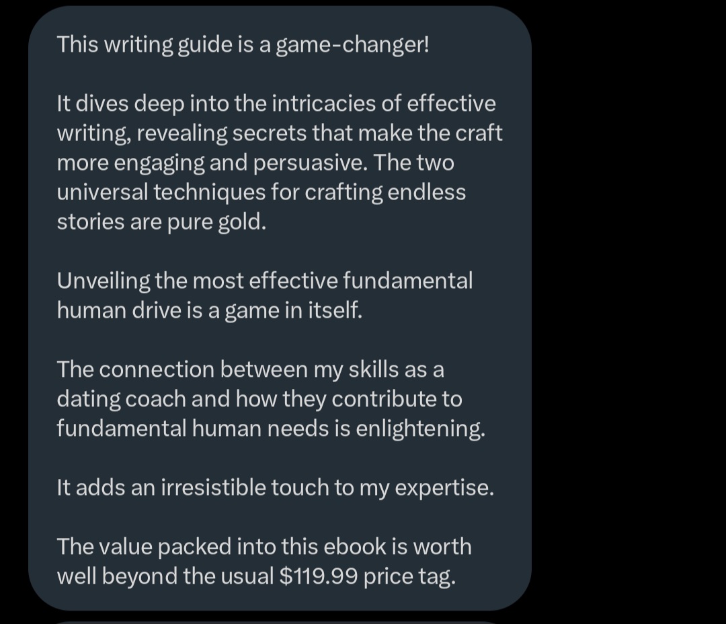Click the 'The connection between my skills' line
This screenshot has width=726, height=624.
(251, 369)
